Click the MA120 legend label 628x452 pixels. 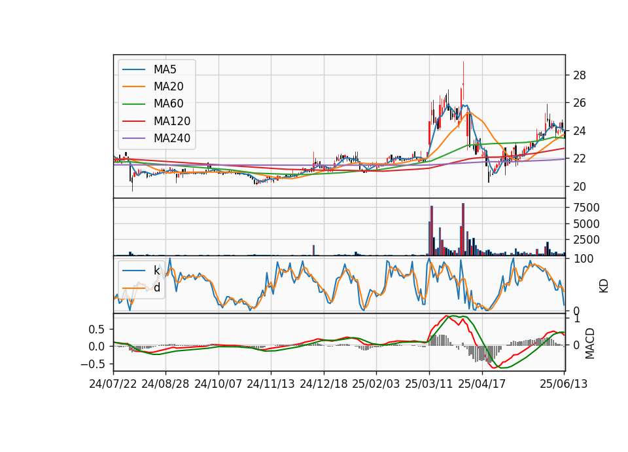tap(172, 121)
